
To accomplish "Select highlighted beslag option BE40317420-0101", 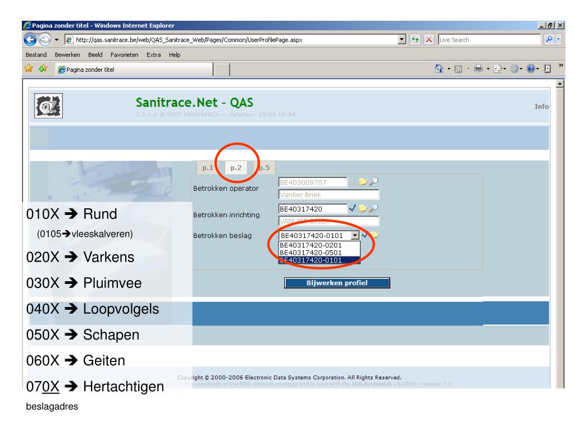I will (320, 260).
